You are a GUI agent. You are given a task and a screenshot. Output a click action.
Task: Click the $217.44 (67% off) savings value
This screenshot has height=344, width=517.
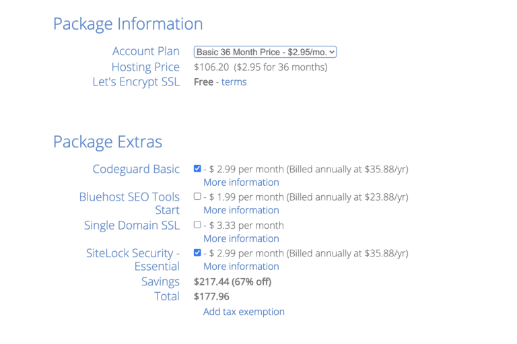(232, 281)
